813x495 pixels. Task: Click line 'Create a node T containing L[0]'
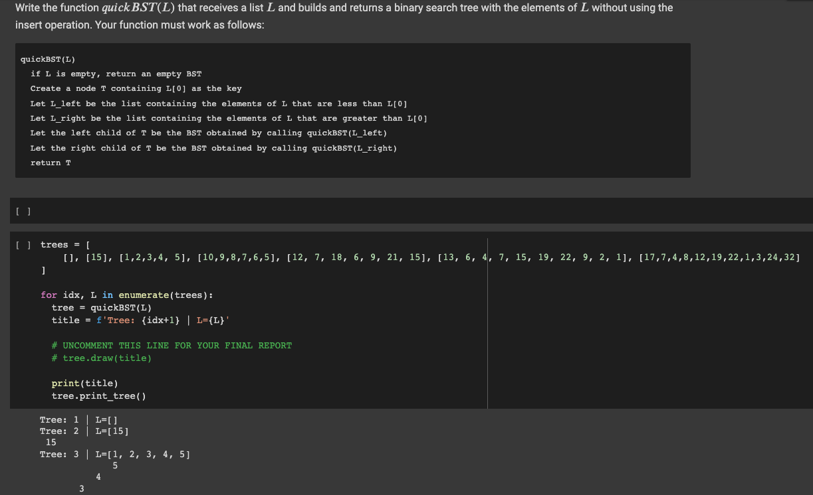point(136,88)
